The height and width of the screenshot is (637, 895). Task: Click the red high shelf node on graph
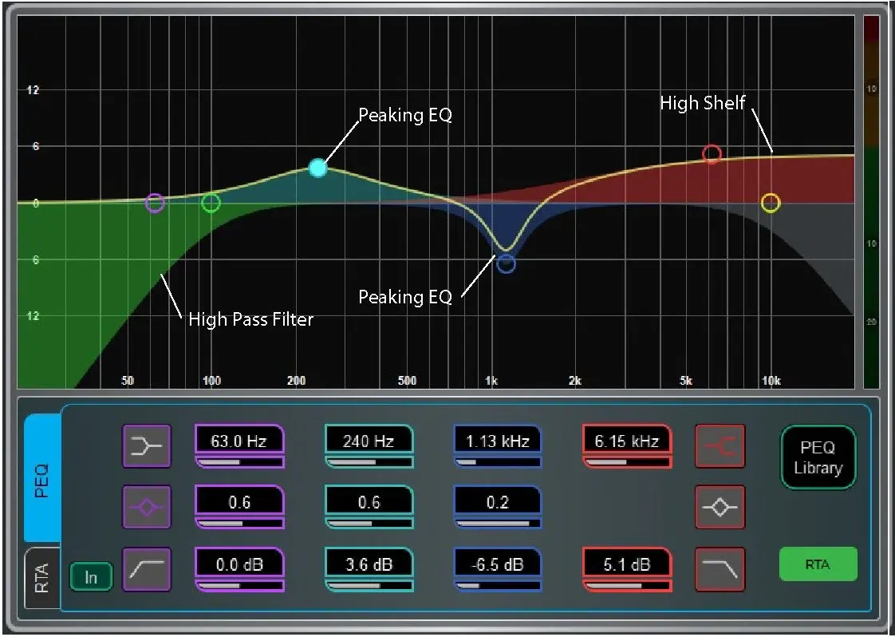(712, 154)
